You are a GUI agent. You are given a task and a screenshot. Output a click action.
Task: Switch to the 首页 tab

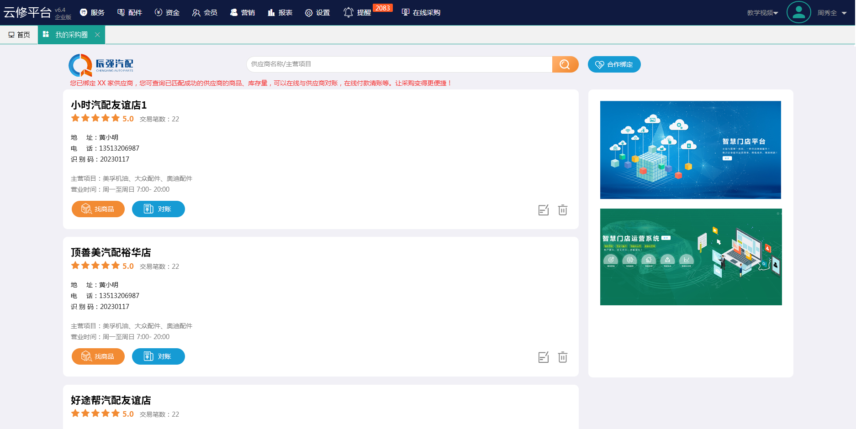click(x=19, y=35)
